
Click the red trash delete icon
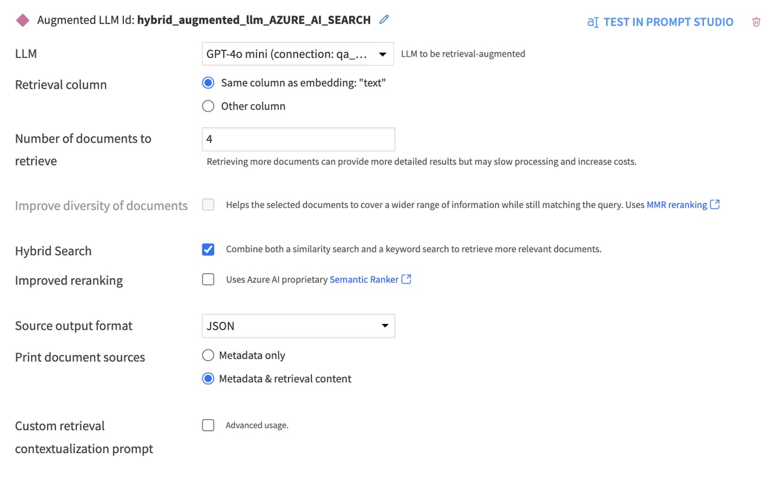pos(756,22)
